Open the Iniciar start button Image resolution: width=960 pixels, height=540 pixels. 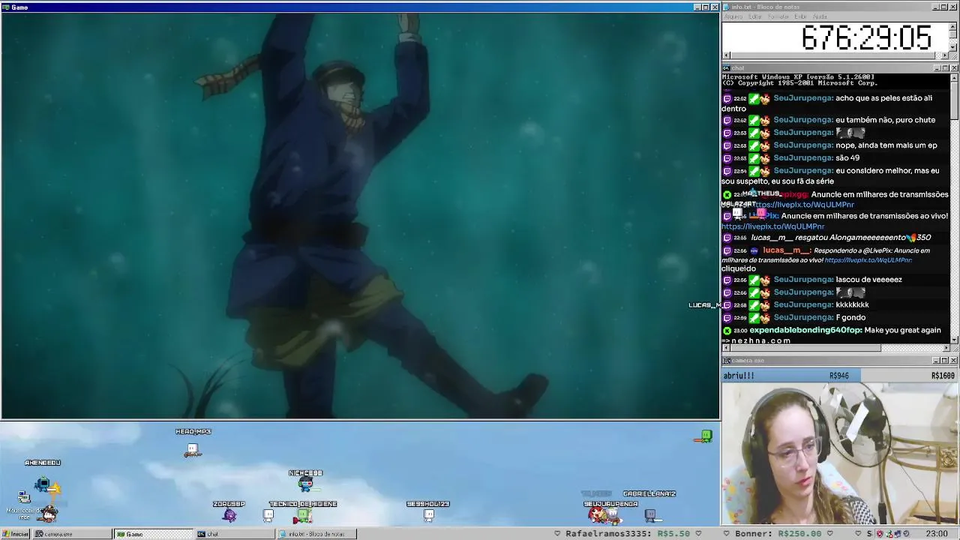click(x=16, y=534)
